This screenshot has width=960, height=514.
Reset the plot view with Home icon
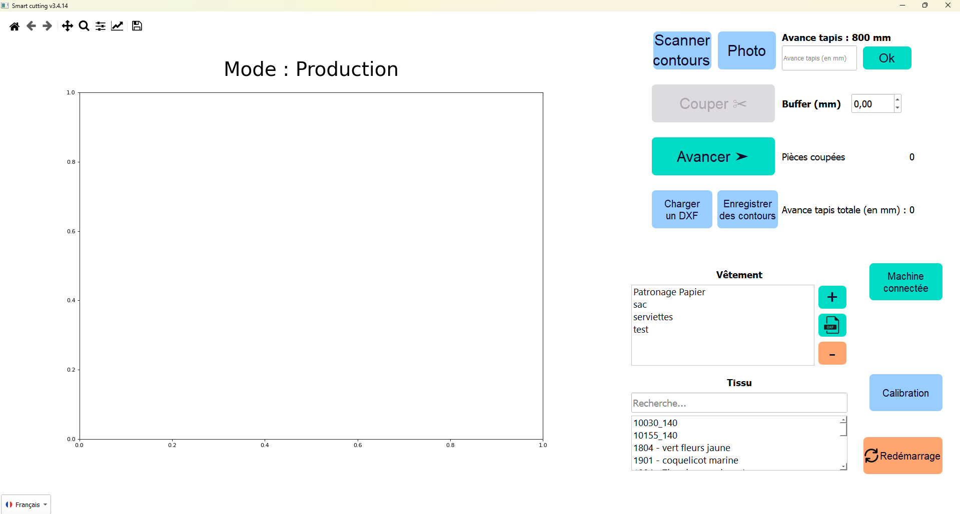coord(15,26)
